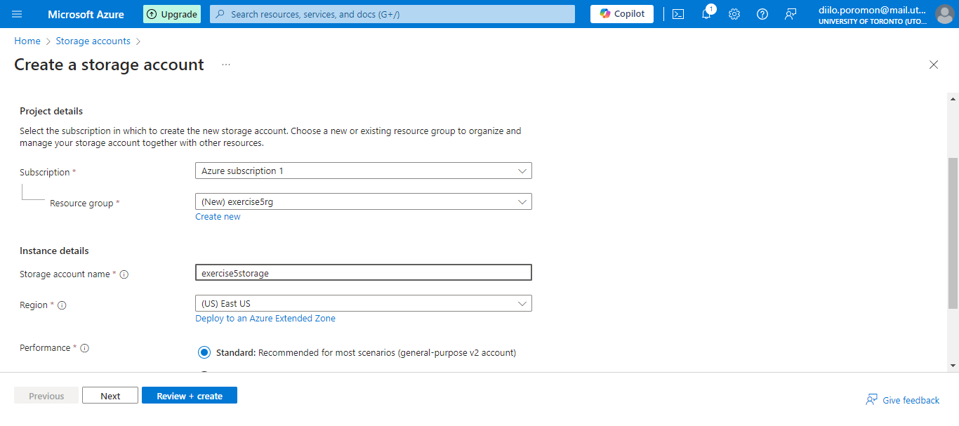Open the portal hamburger menu
The height and width of the screenshot is (426, 959).
(17, 14)
